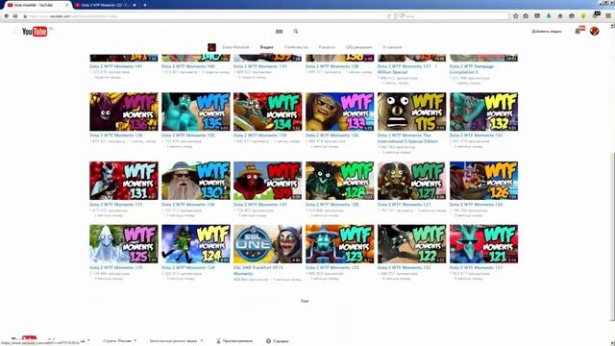The width and height of the screenshot is (615, 346).
Task: Open the WTF Moments 130 thumbnail
Action: pyautogui.click(x=196, y=181)
